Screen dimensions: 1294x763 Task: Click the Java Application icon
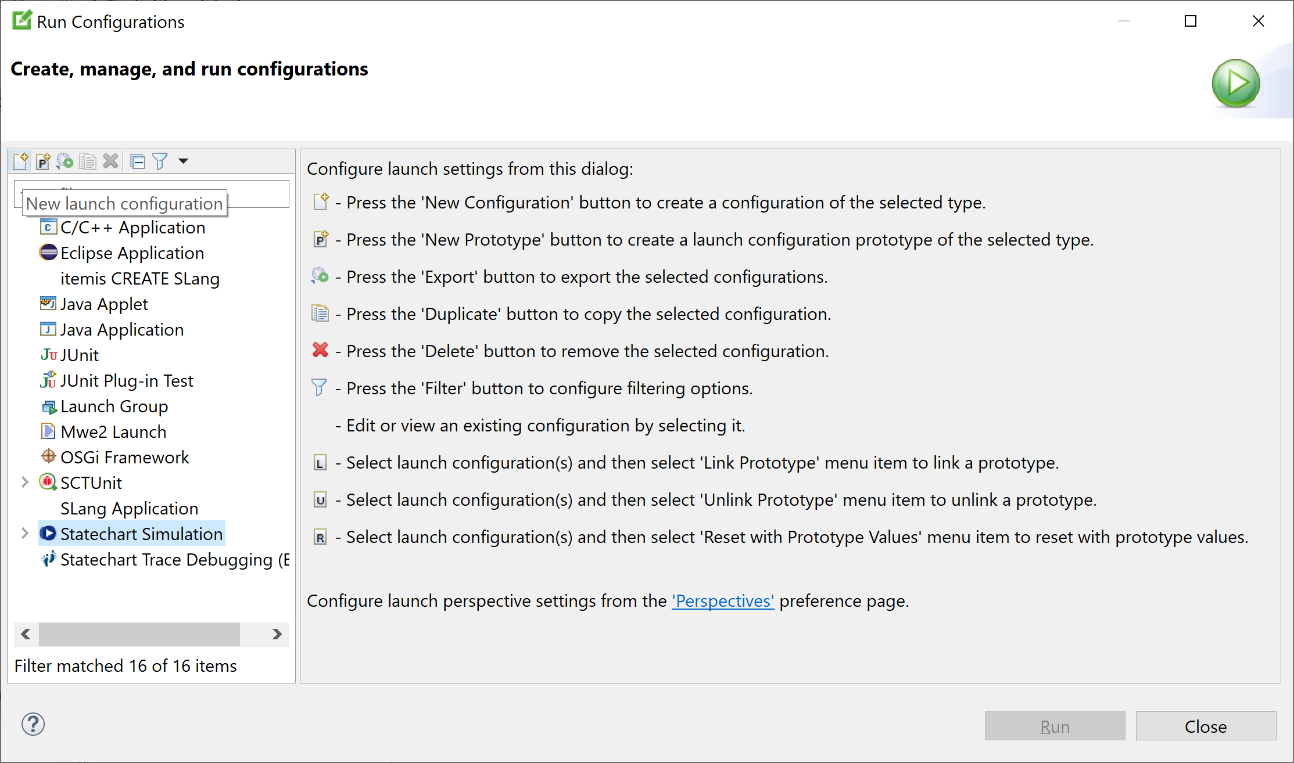pyautogui.click(x=48, y=329)
